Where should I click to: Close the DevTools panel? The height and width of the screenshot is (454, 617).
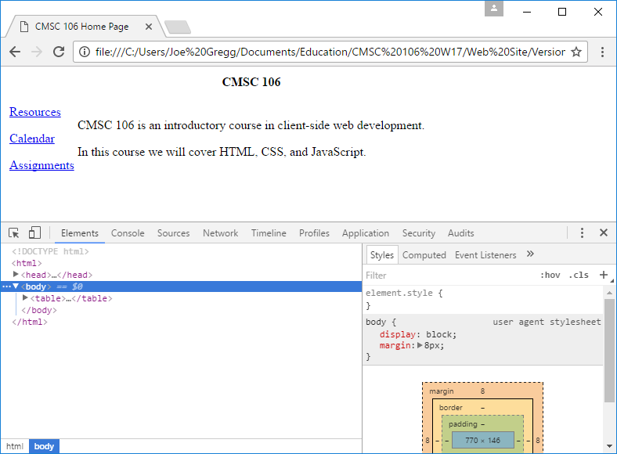tap(604, 232)
